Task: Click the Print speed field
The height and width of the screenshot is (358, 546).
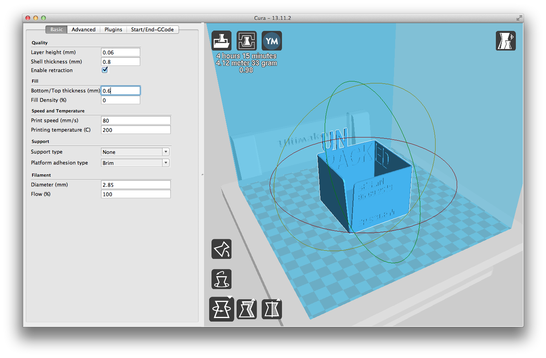Action: tap(136, 121)
